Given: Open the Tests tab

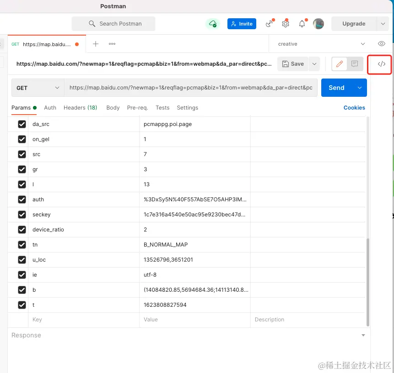Looking at the screenshot, I should [x=162, y=108].
